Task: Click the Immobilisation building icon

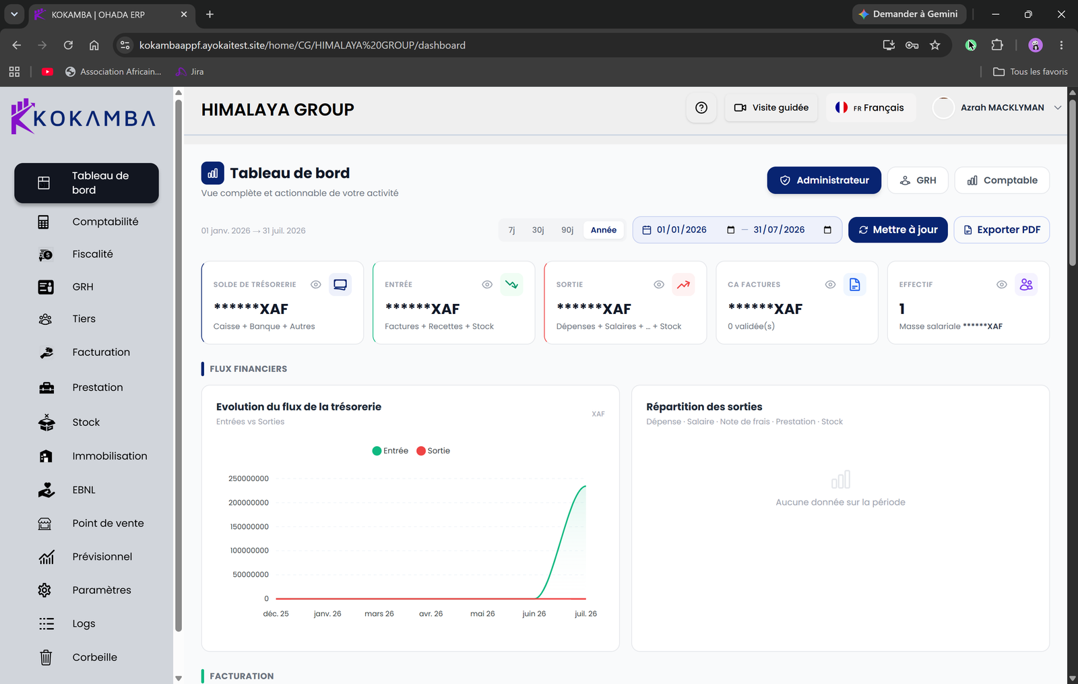Action: pyautogui.click(x=46, y=456)
